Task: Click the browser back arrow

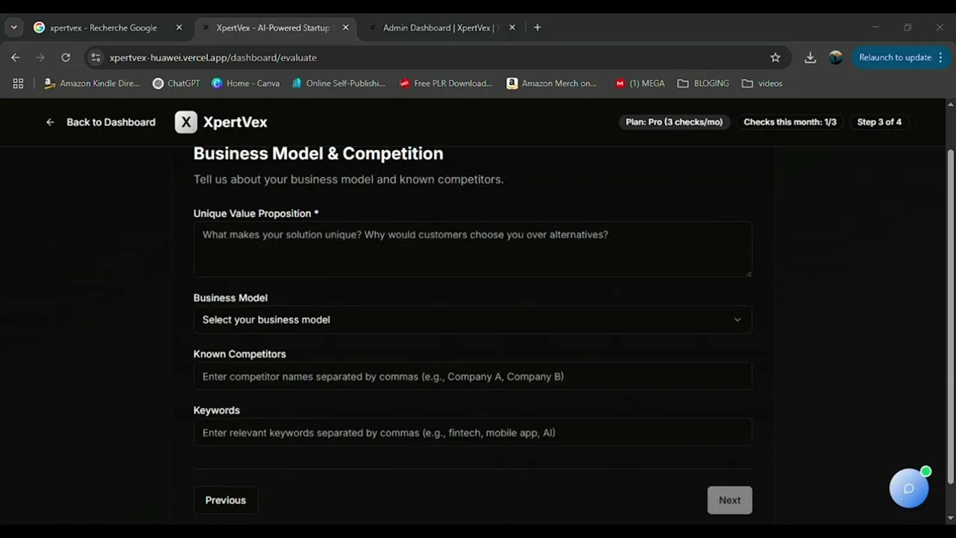Action: pyautogui.click(x=16, y=57)
